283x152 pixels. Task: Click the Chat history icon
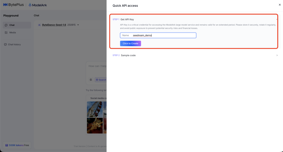tap(6, 45)
